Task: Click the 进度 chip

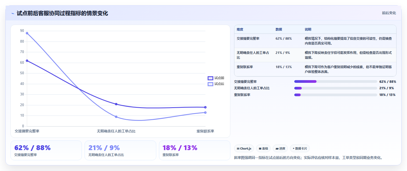Action: tap(280, 148)
